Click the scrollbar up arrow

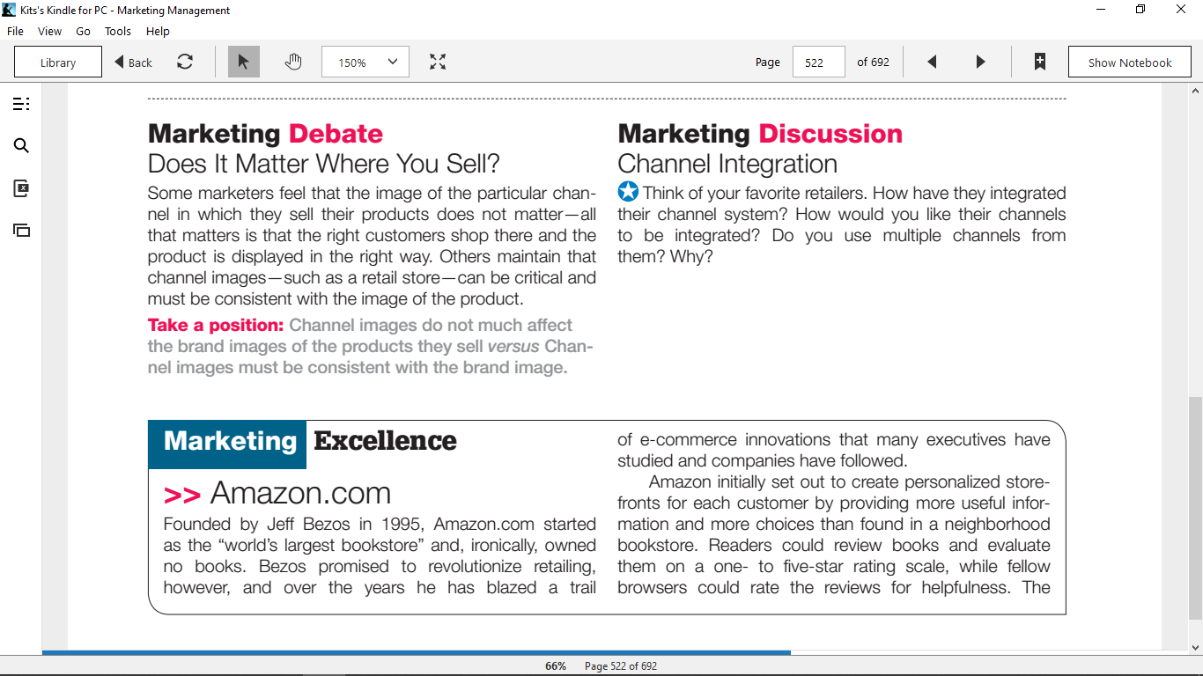click(x=1195, y=91)
